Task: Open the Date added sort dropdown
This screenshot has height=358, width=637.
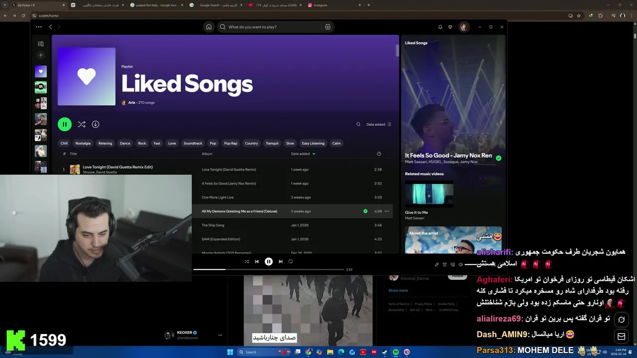Action: [379, 124]
